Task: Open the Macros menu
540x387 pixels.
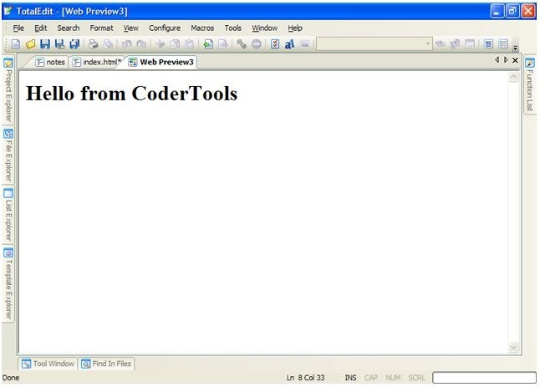Action: (x=202, y=28)
